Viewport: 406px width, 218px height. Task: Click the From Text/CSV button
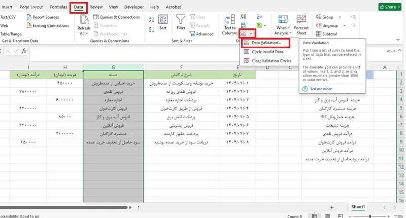click(x=8, y=17)
